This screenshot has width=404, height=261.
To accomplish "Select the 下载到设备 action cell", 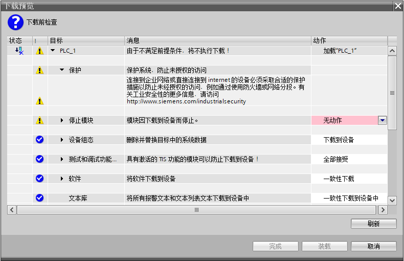I will click(349, 140).
